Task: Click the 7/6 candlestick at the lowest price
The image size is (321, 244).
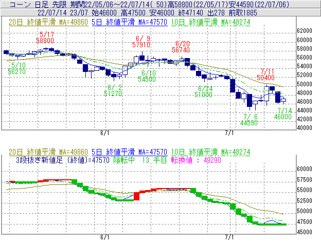Action: pos(249,102)
